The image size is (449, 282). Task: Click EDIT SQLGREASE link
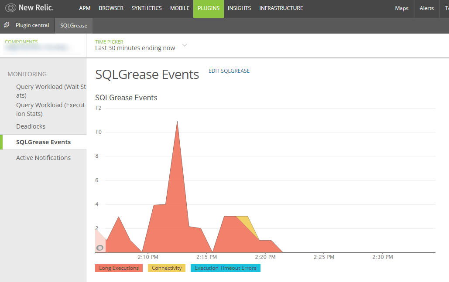(x=229, y=71)
